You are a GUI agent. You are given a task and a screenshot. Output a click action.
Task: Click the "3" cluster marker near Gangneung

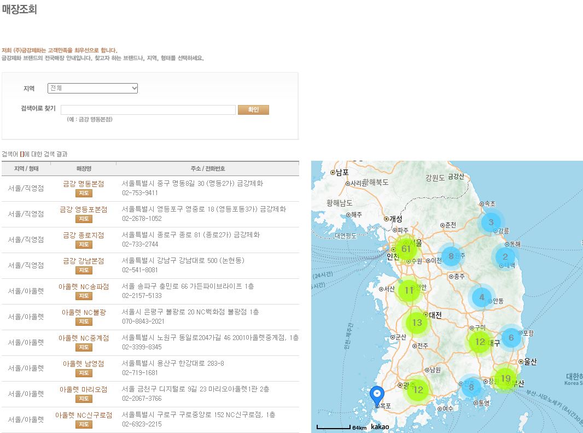pos(491,222)
